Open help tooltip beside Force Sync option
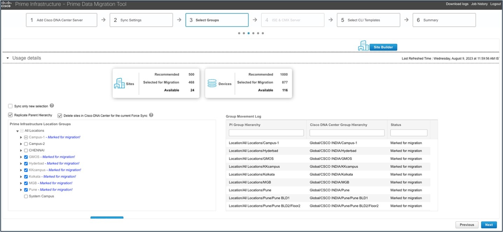503x232 pixels. point(151,115)
